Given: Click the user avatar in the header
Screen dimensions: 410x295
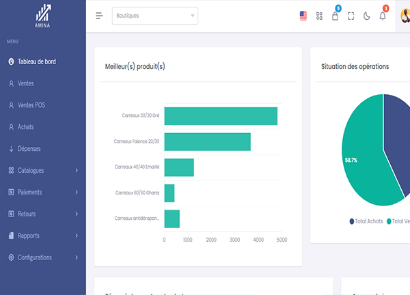Looking at the screenshot, I should [x=404, y=16].
